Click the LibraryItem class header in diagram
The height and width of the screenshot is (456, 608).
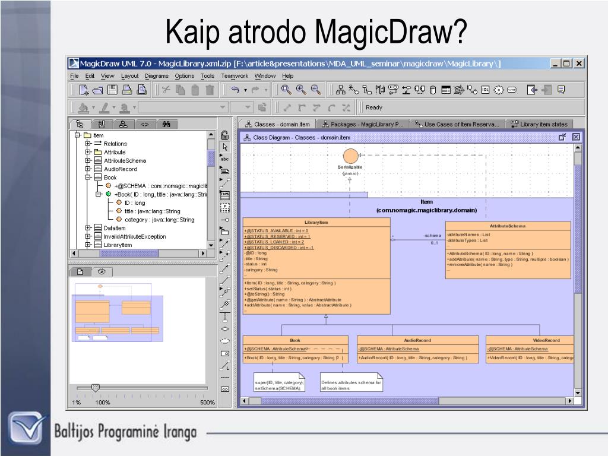tap(316, 223)
